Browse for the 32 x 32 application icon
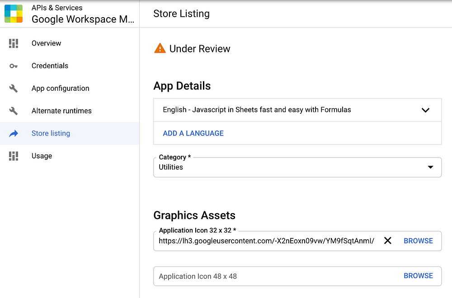The width and height of the screenshot is (452, 298). click(x=418, y=241)
